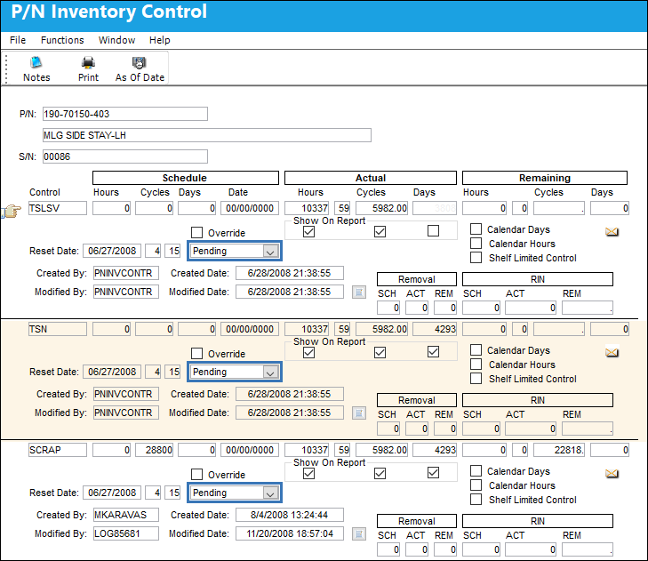
Task: Click the toolbar drag handle
Action: (x=6, y=68)
